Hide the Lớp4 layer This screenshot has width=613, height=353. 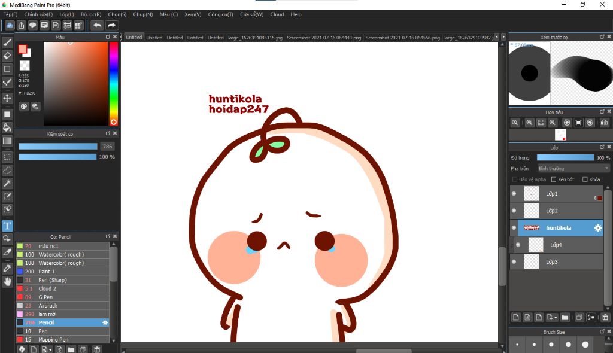[x=518, y=245]
